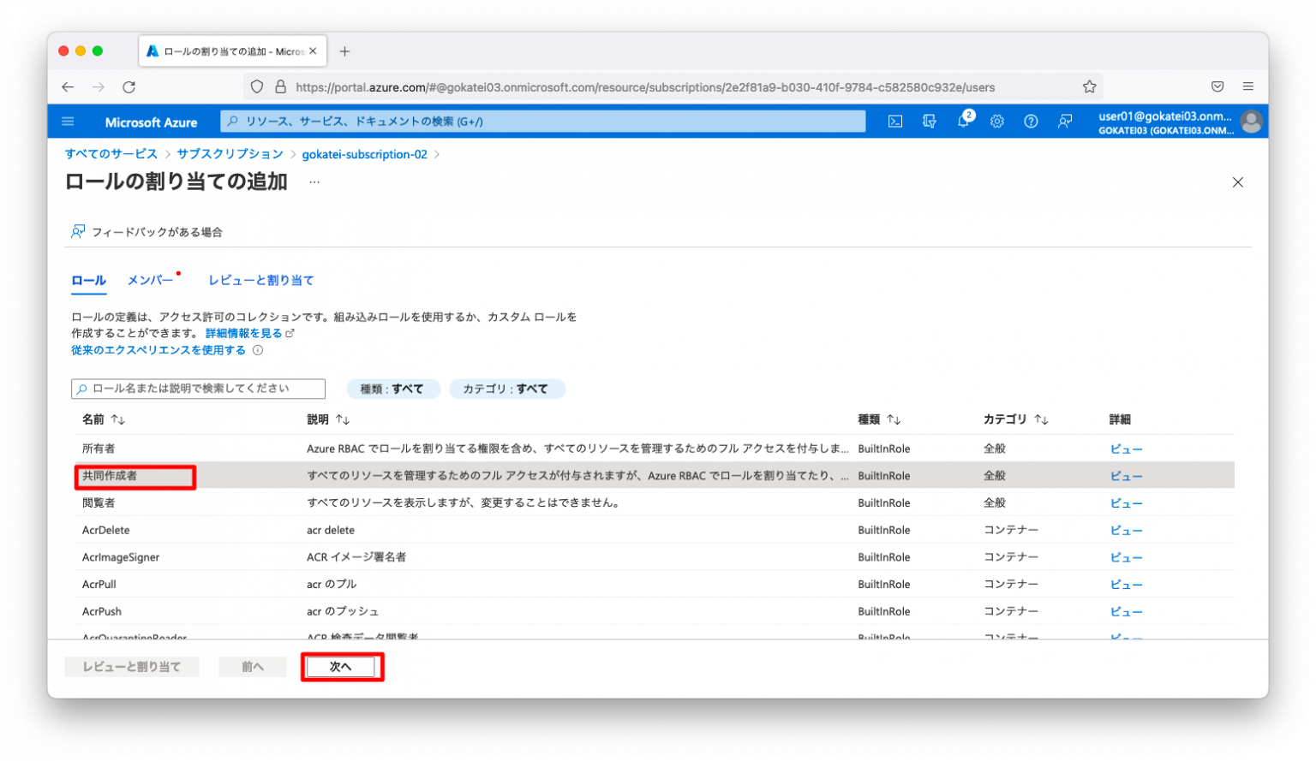Open the ビュー link for 所有者 role

click(1126, 448)
